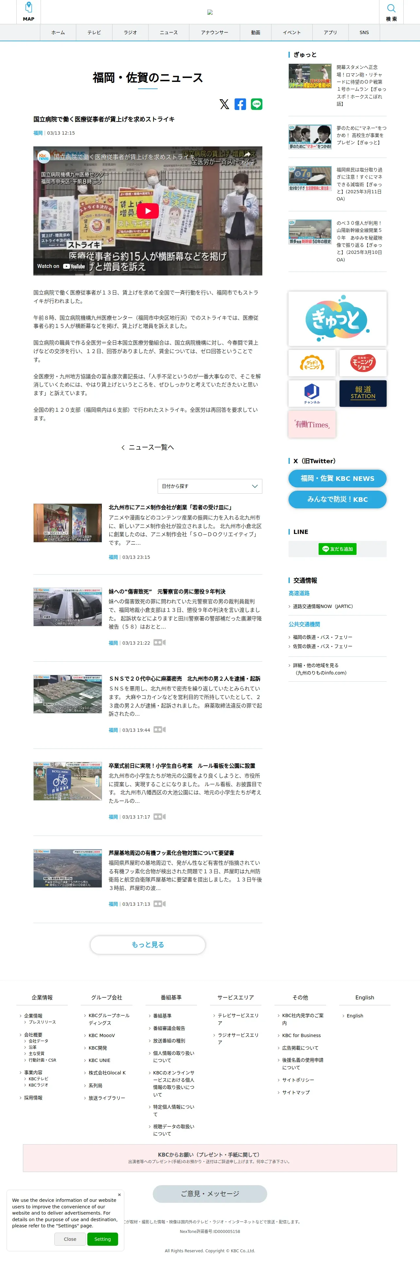420x1268 pixels.
Task: Click Watch on YouTube logo
Action: tap(61, 266)
